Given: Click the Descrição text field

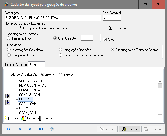Looking at the screenshot, I should point(53,18).
